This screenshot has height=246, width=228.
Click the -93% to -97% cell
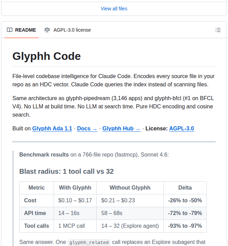click(185, 226)
